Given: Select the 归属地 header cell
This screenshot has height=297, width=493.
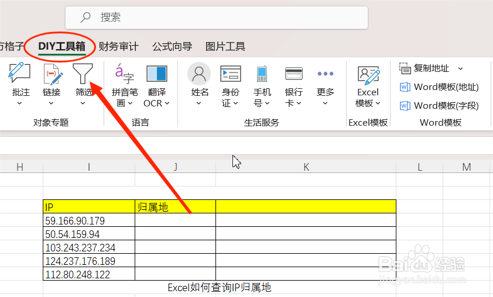Looking at the screenshot, I should [176, 206].
